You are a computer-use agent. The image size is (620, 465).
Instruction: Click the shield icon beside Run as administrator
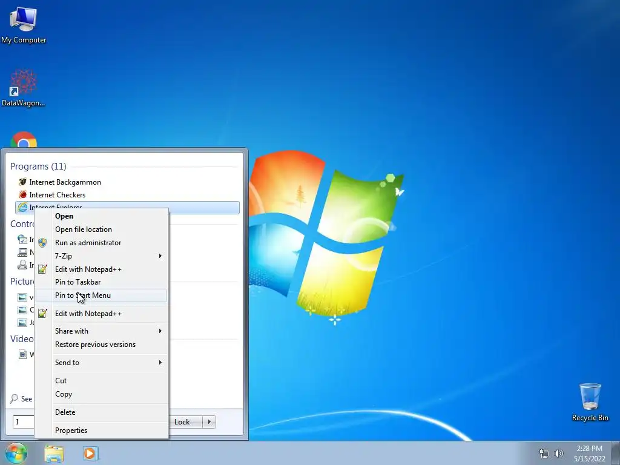coord(42,242)
